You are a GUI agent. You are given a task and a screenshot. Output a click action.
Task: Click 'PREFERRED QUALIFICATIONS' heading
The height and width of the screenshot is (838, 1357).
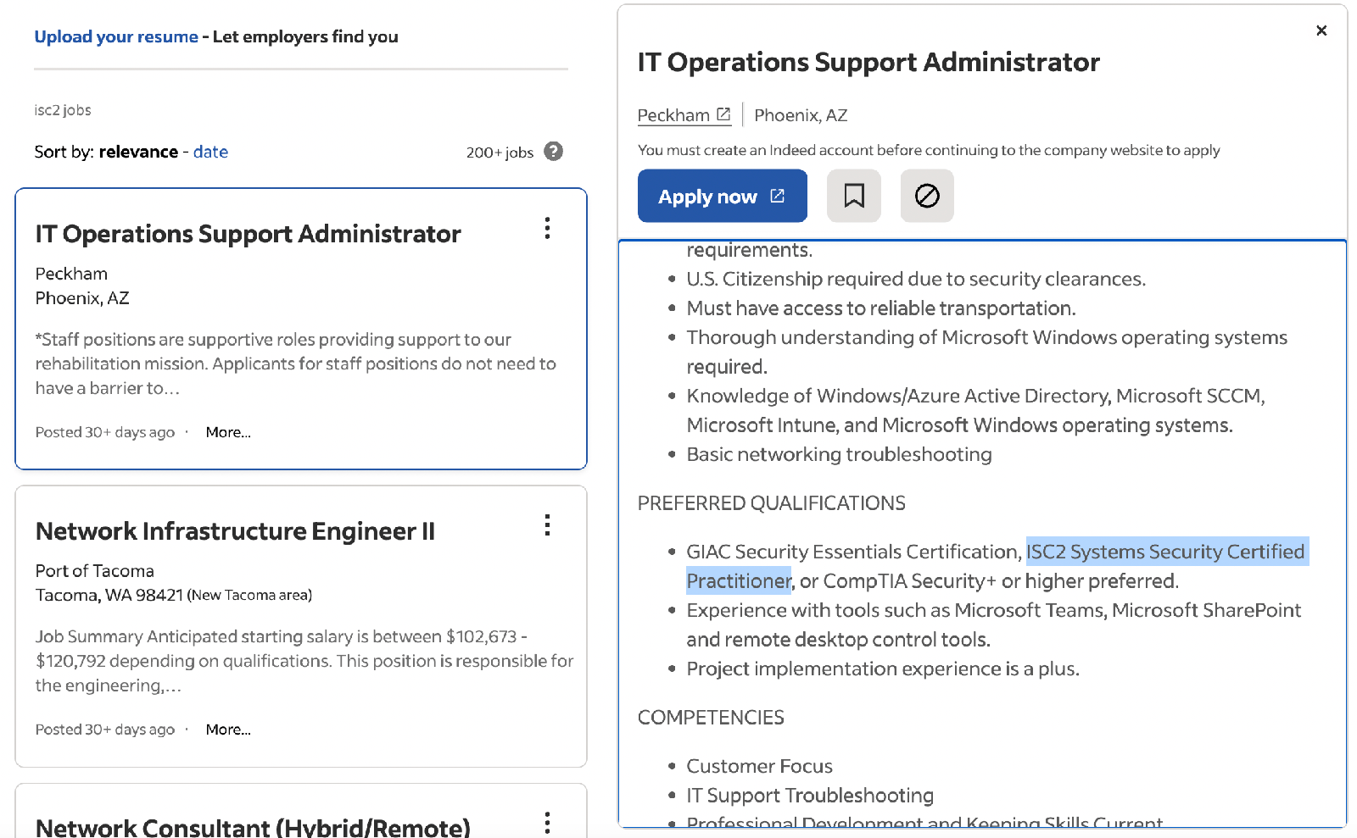pos(772,503)
